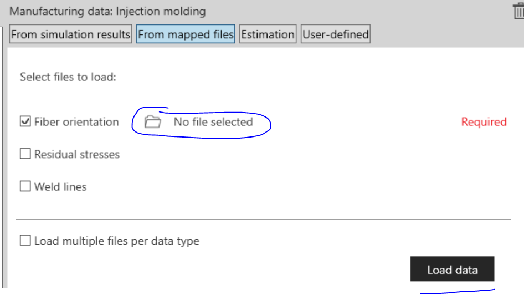Click the Load data button
The width and height of the screenshot is (524, 294).
[452, 269]
